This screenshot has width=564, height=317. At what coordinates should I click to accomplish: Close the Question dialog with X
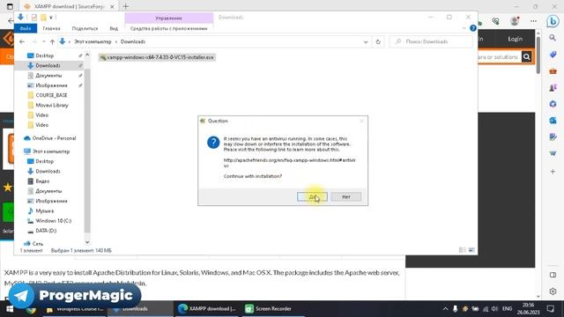click(361, 121)
